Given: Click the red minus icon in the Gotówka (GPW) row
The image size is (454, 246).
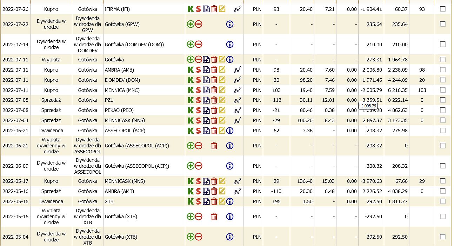Looking at the screenshot, I should click(199, 24).
